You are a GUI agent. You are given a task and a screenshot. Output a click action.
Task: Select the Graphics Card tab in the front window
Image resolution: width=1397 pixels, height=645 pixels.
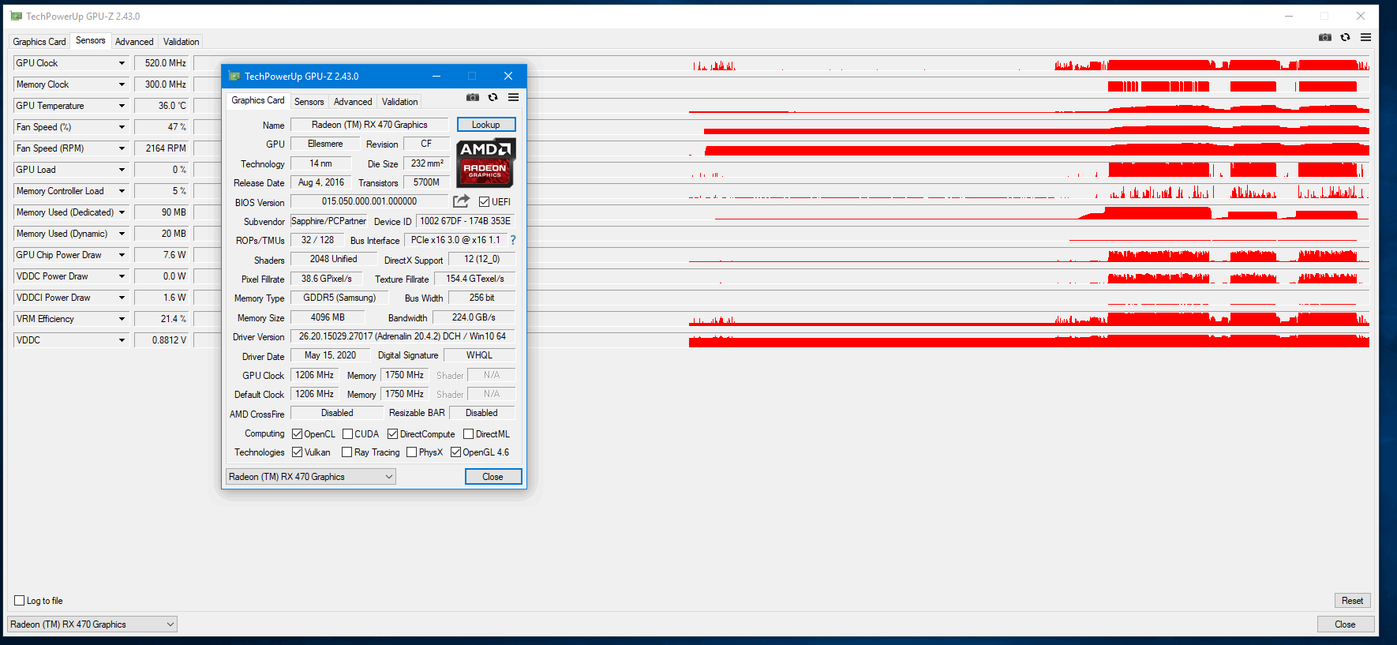[258, 100]
